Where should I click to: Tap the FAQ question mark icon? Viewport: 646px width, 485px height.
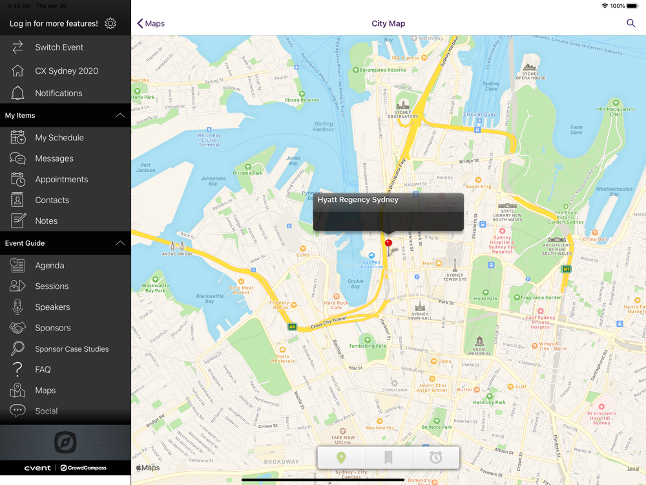point(17,369)
